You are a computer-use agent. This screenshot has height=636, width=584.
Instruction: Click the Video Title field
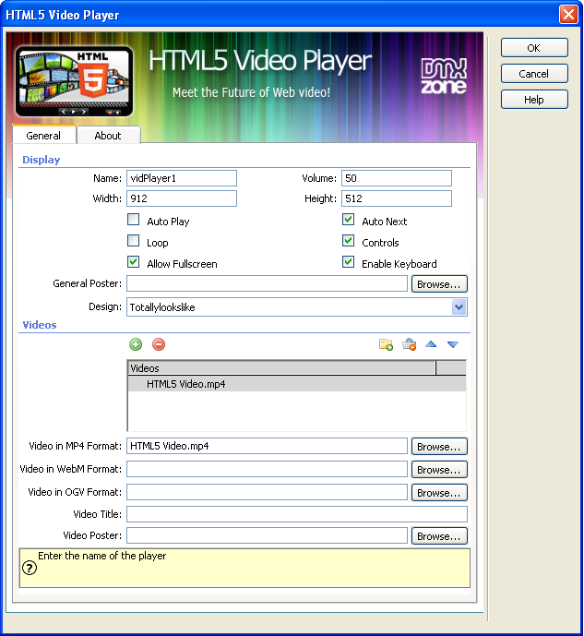(297, 514)
